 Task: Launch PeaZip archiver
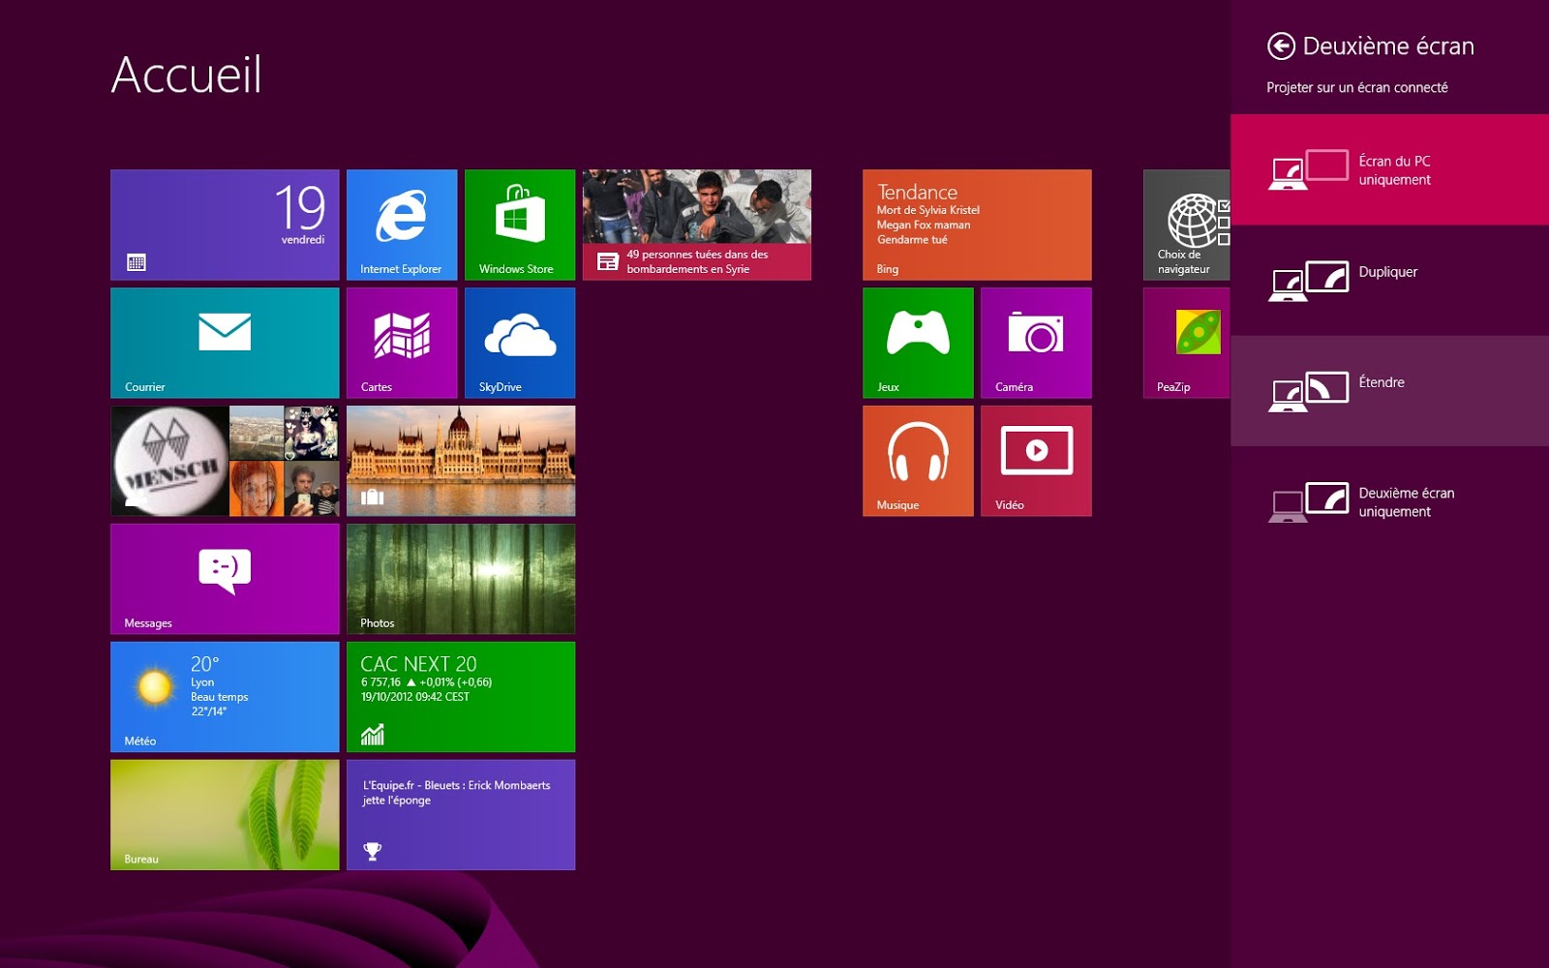pos(1185,342)
